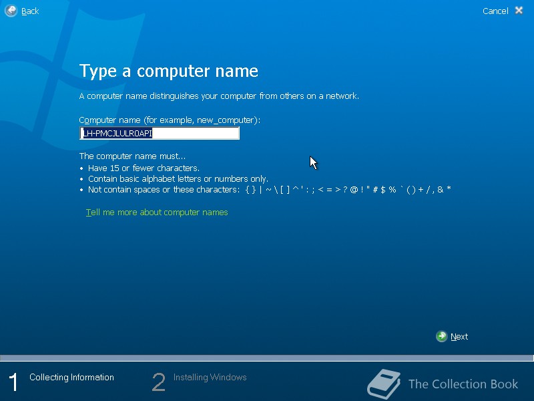534x401 pixels.
Task: Click 'Not contain spaces' rule text
Action: point(270,190)
